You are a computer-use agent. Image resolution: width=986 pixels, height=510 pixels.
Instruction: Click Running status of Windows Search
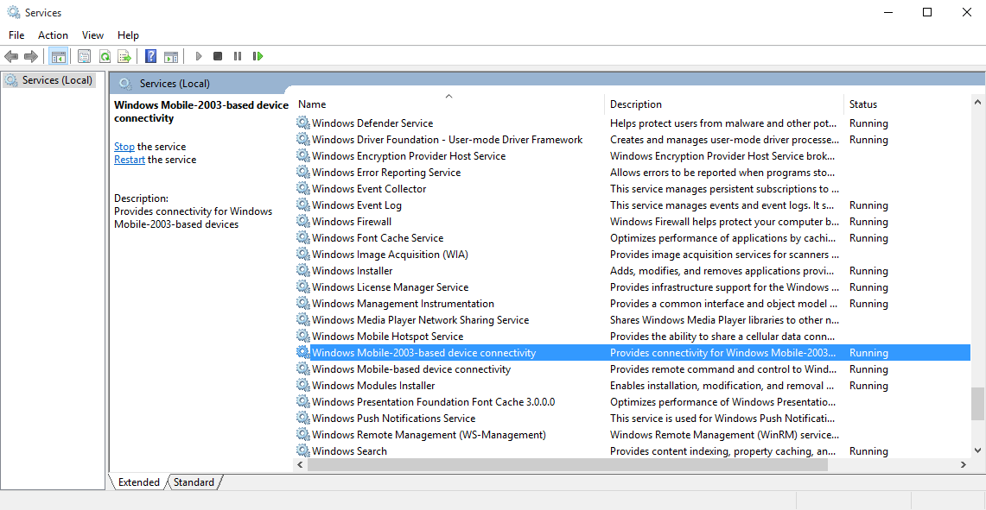(868, 451)
